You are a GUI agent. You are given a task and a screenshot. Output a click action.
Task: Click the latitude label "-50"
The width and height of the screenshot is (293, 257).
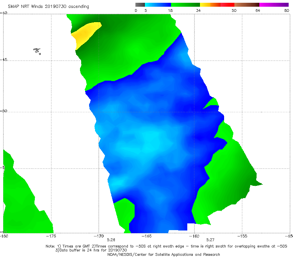pos(4,111)
